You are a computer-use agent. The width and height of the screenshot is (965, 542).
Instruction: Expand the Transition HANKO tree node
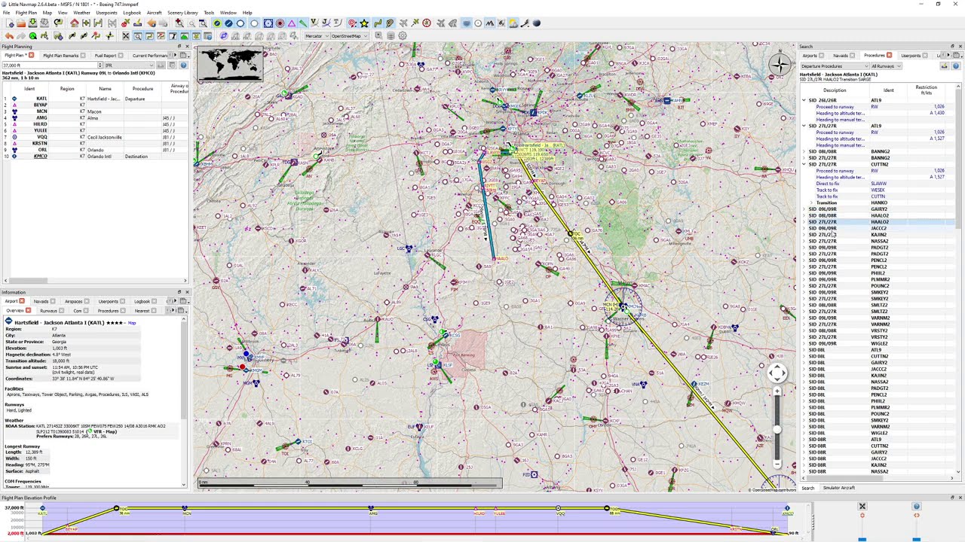(x=811, y=202)
